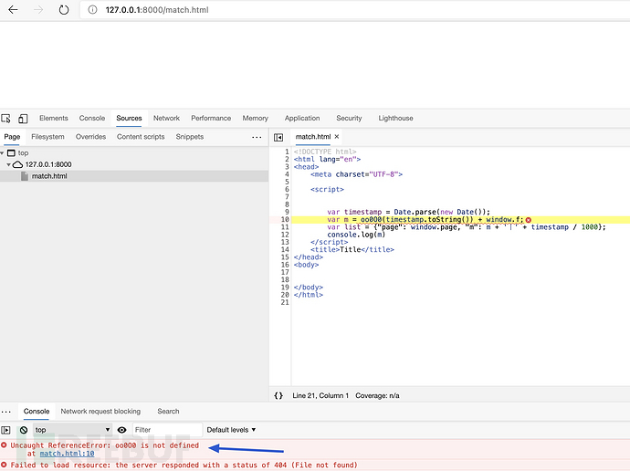630x471 pixels.
Task: Click the browser back arrow
Action: click(x=13, y=10)
